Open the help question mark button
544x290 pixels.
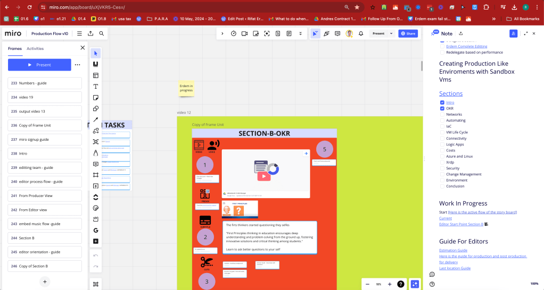[x=401, y=284]
